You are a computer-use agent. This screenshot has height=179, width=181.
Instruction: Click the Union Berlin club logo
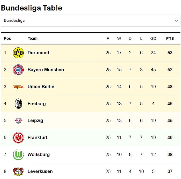(18, 87)
